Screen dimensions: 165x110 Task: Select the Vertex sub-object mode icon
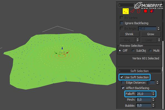(126, 11)
